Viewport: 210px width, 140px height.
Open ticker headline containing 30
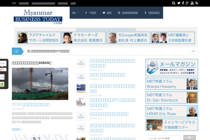tap(48, 51)
